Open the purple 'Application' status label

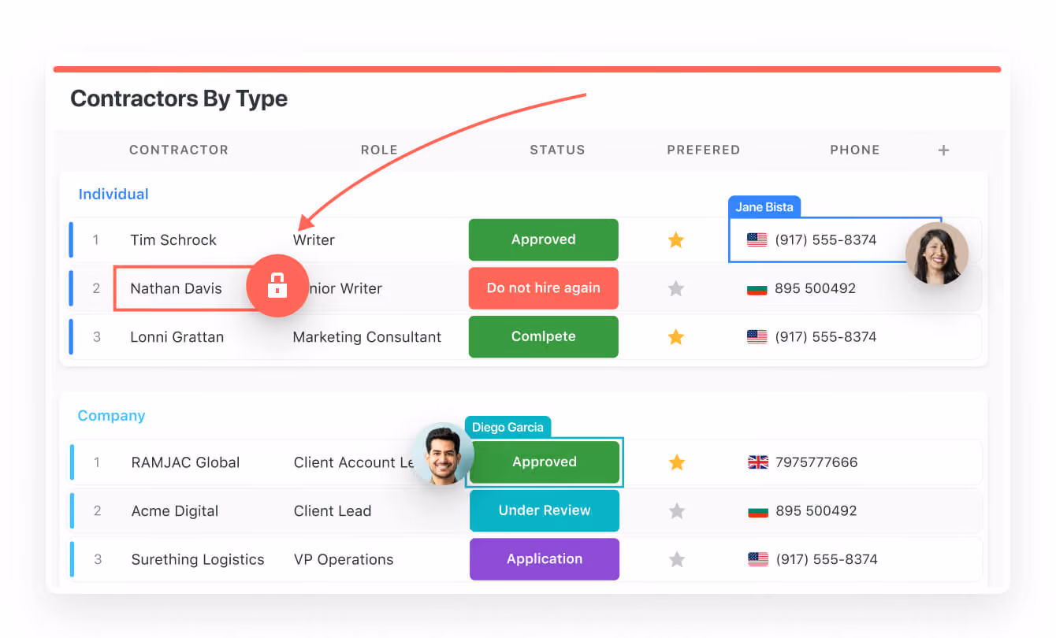tap(545, 559)
